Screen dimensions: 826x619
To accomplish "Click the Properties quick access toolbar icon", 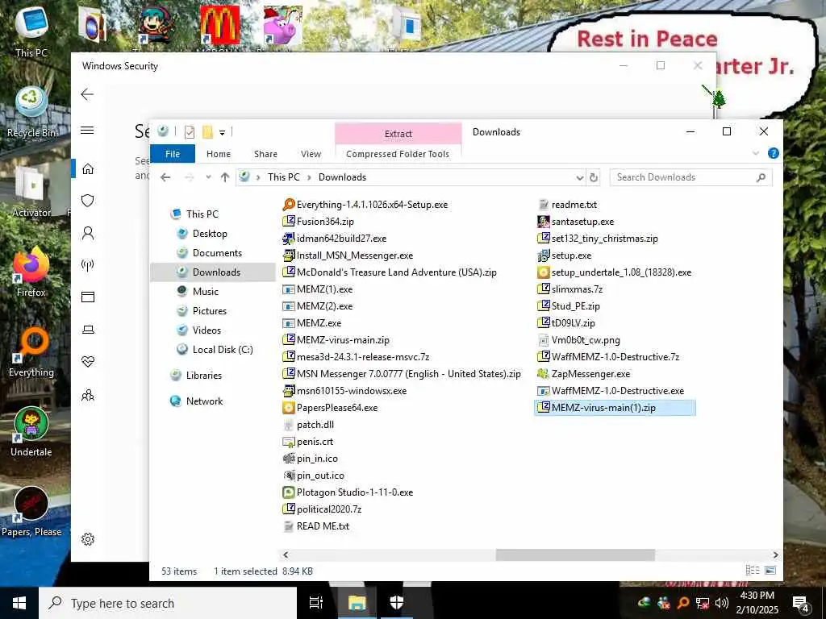I will [x=190, y=132].
